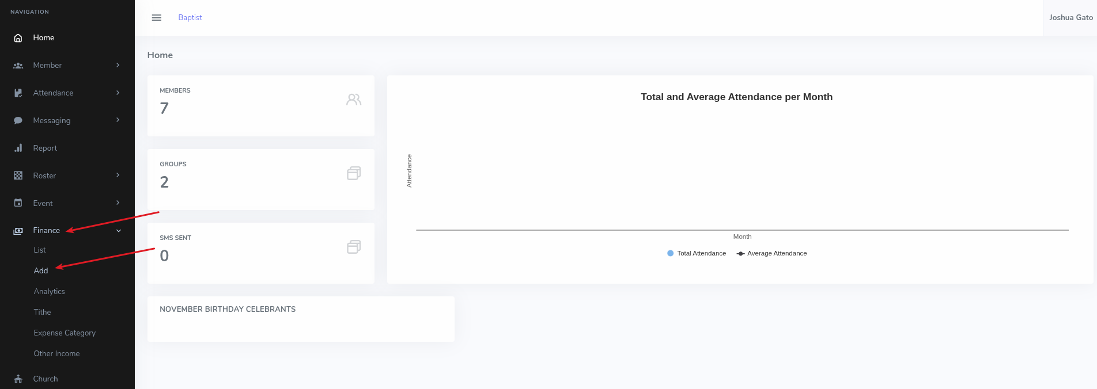This screenshot has width=1097, height=389.
Task: Open the Analytics submenu link
Action: pos(50,292)
